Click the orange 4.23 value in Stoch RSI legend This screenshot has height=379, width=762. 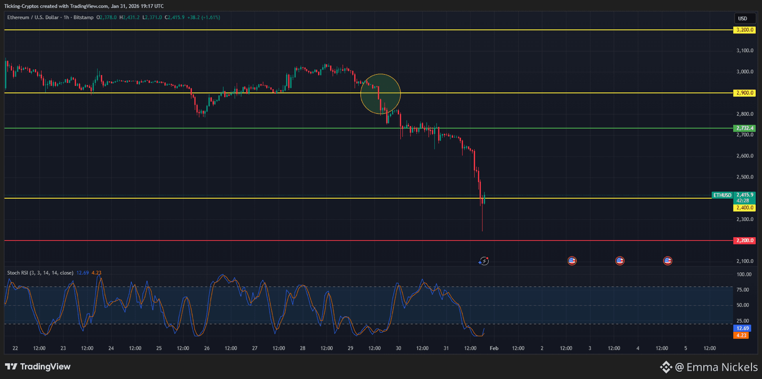tap(97, 273)
